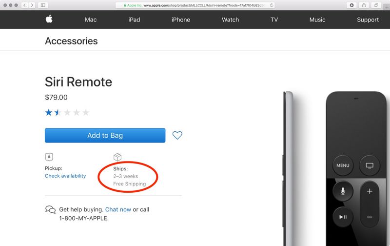Click the Siri Remote front image
The width and height of the screenshot is (390, 246).
(x=356, y=168)
